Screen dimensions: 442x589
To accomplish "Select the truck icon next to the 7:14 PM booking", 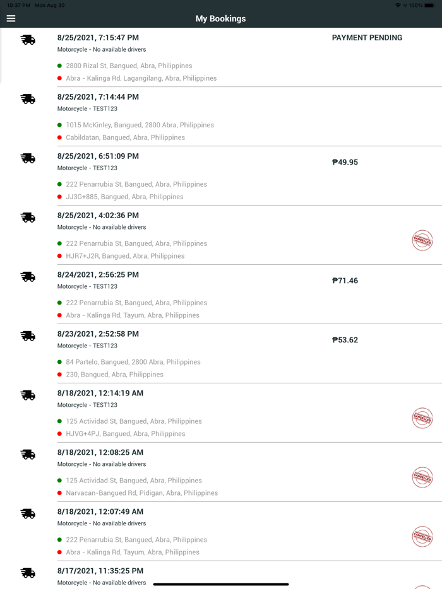I will [27, 98].
